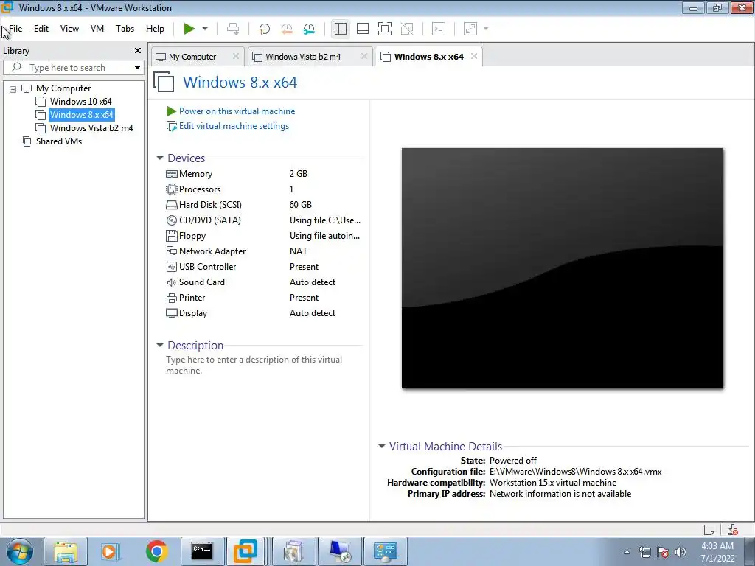
Task: Open the power options dropdown arrow
Action: pos(205,29)
